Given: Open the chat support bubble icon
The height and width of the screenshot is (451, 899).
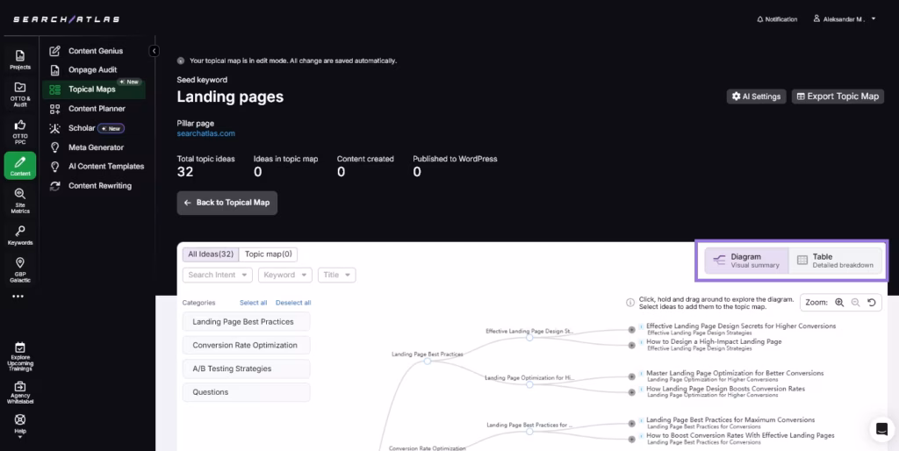Looking at the screenshot, I should 880,429.
